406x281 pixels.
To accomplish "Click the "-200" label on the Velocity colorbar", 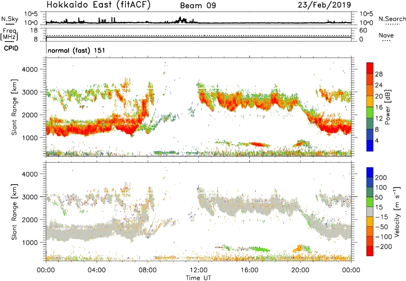I will [x=384, y=247].
